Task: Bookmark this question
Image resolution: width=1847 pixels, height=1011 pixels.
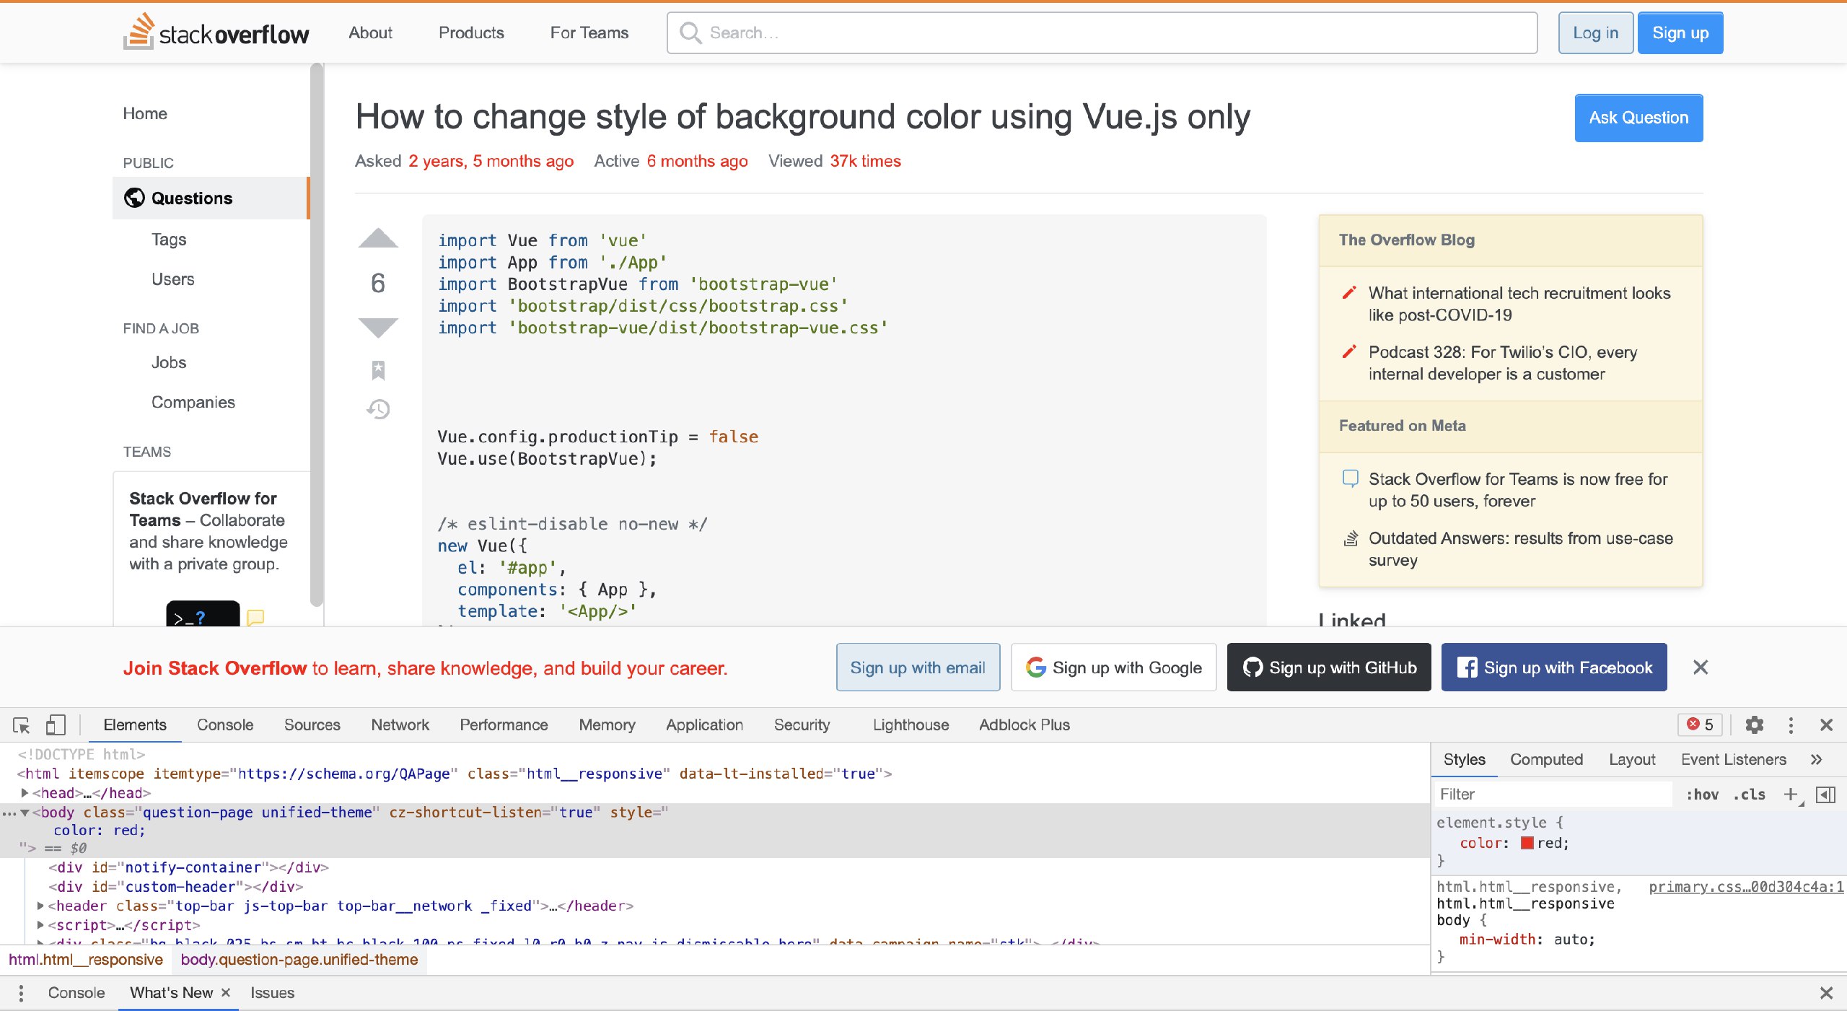Action: click(x=378, y=370)
